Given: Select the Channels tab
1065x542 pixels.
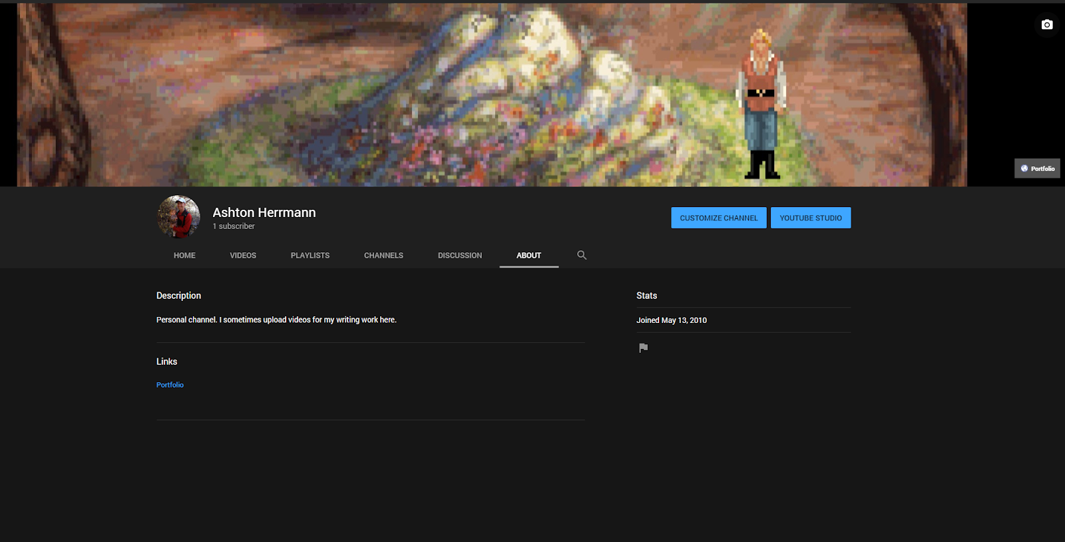Looking at the screenshot, I should pos(383,256).
